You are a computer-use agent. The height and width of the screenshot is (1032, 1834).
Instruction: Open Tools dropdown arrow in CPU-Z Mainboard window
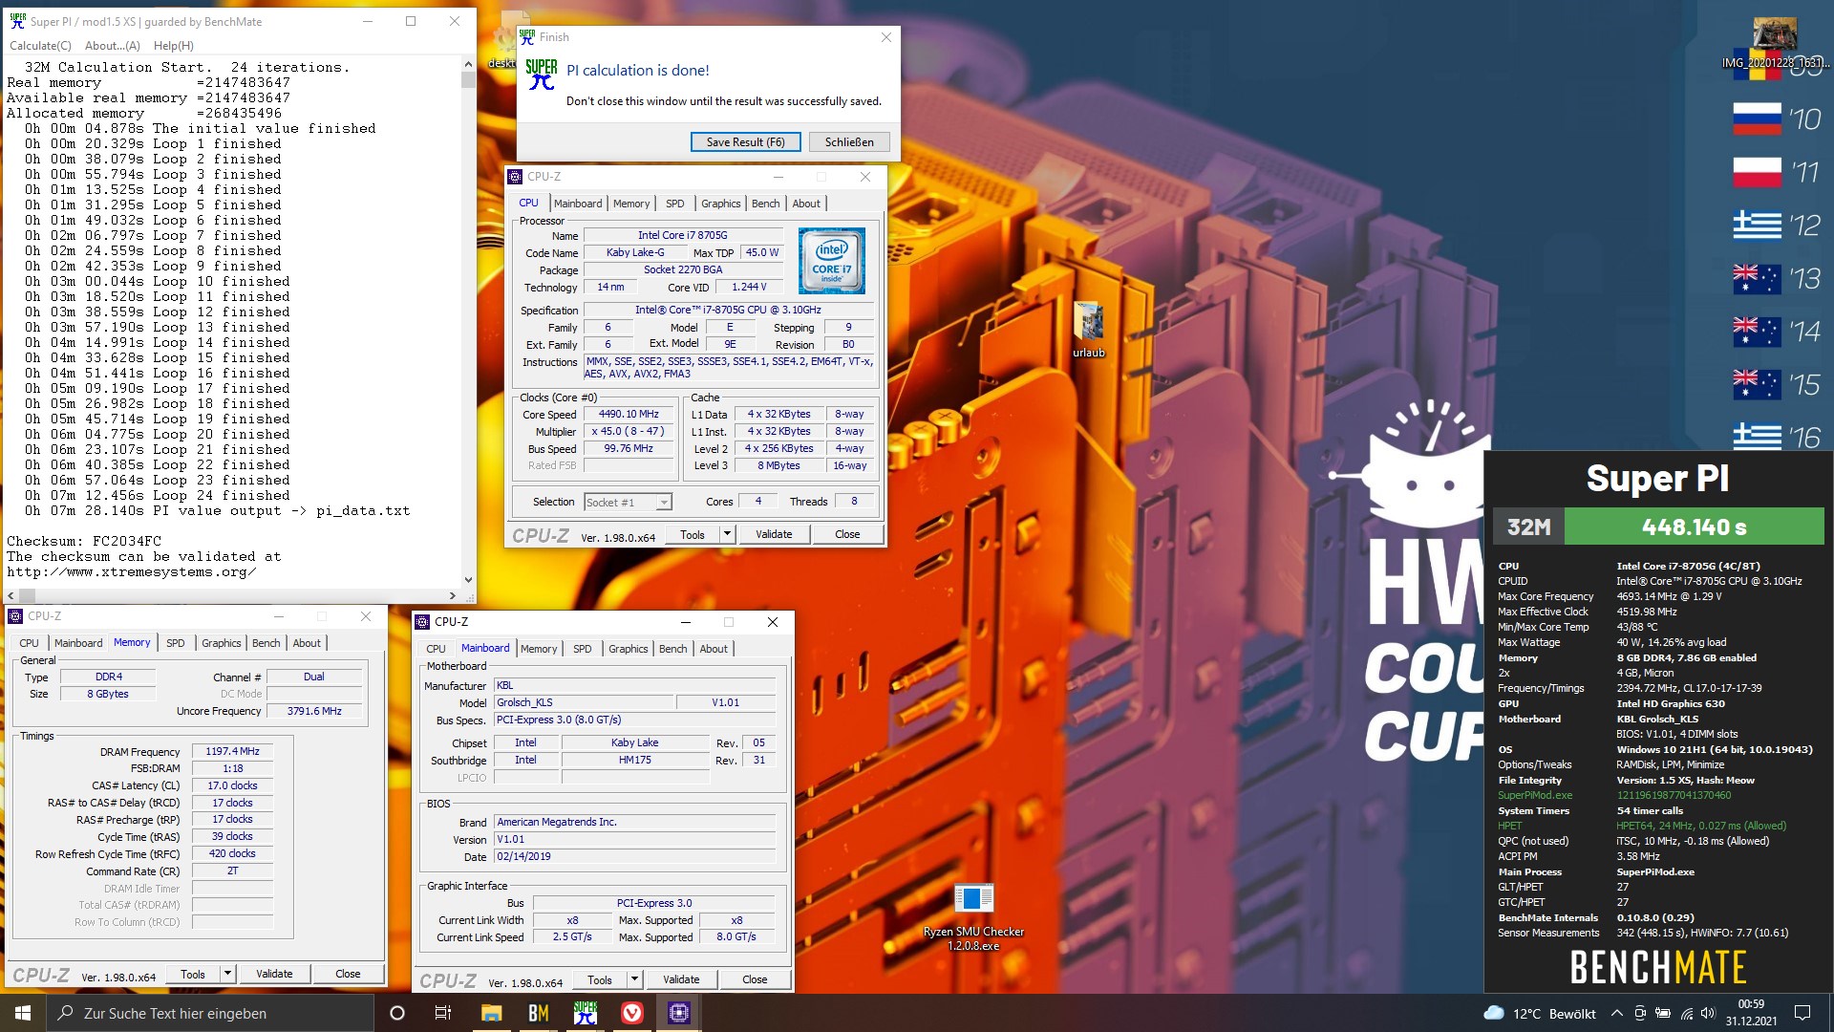(634, 979)
